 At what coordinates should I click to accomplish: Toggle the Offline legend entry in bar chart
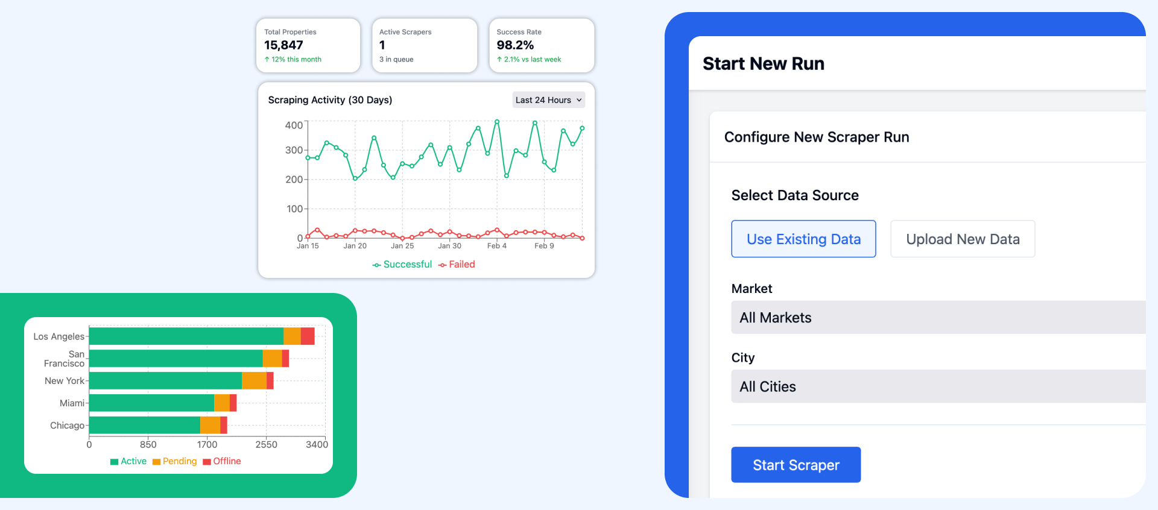222,461
